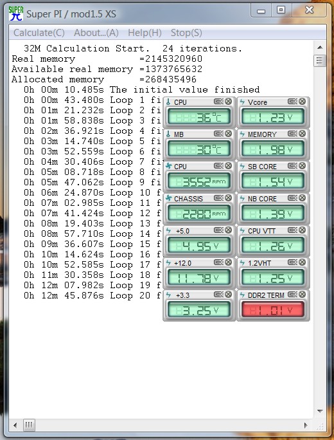Open settings of the 1.2VHT gadget
This screenshot has width=334, height=440.
pos(292,262)
